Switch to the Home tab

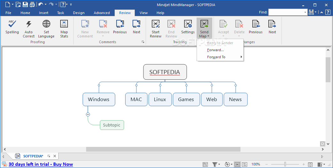click(x=25, y=13)
